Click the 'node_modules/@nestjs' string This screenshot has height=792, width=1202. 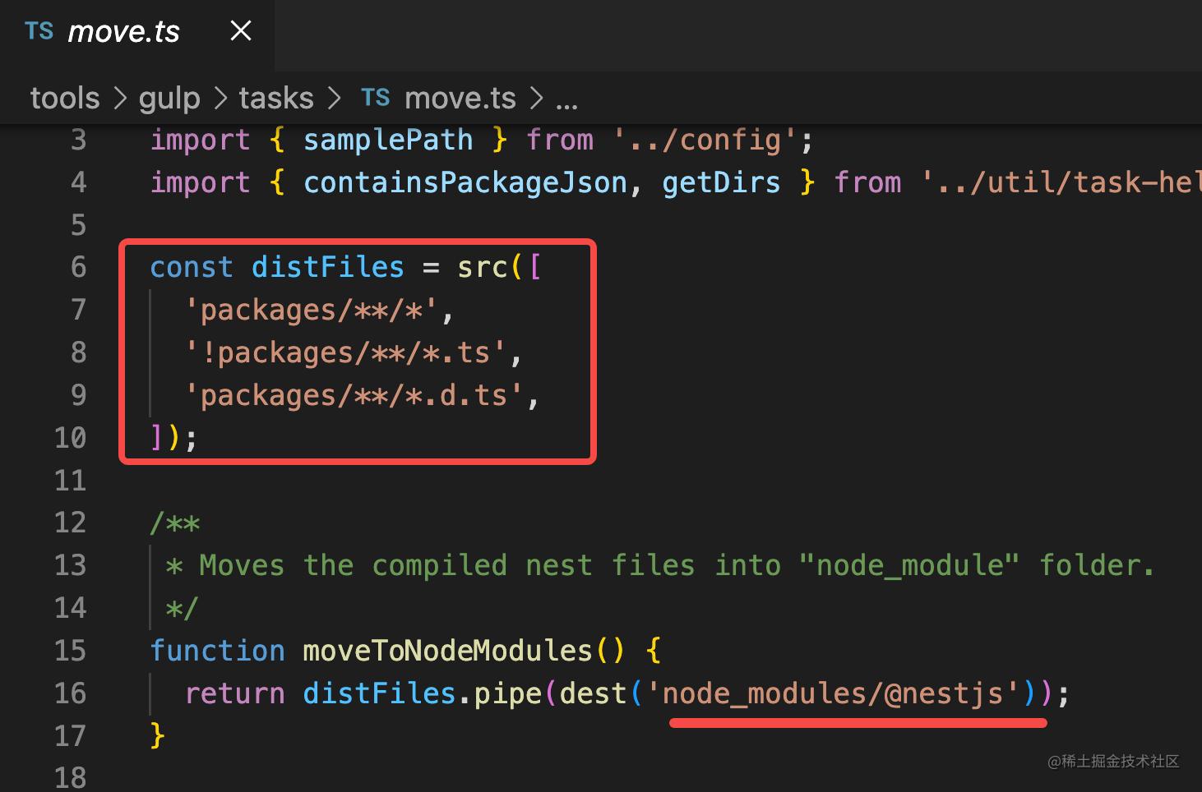point(834,693)
